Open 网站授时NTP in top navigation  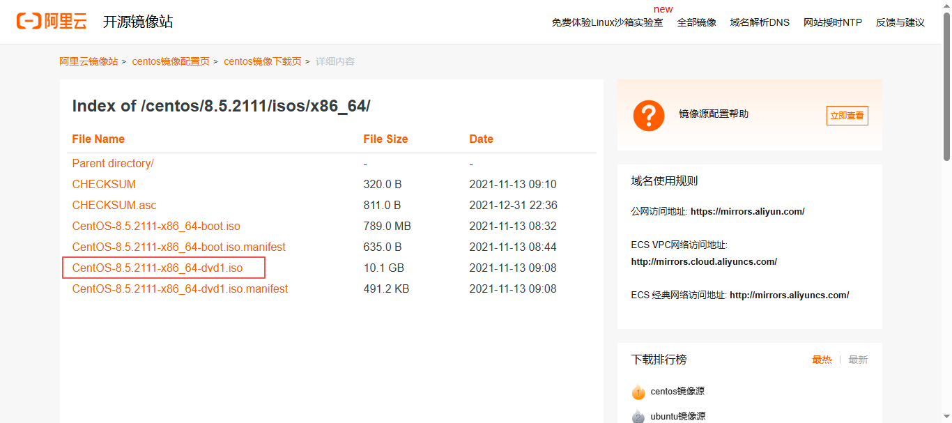pos(833,22)
